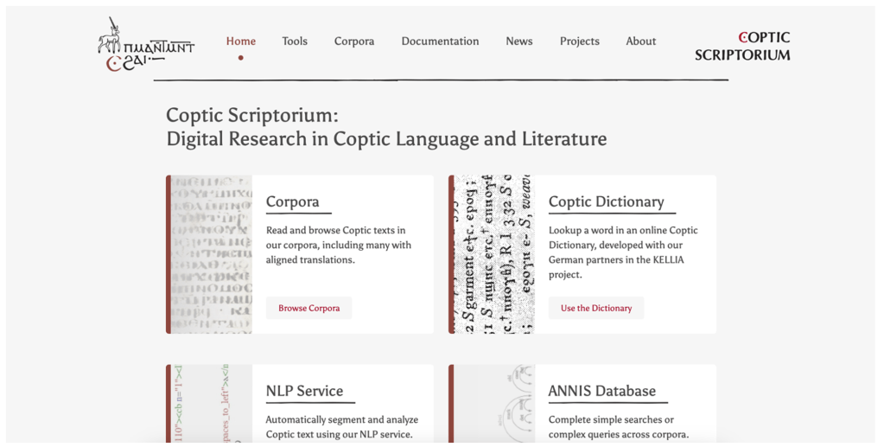
Task: Click the Coptic Dictionary page thumbnail
Action: point(494,254)
